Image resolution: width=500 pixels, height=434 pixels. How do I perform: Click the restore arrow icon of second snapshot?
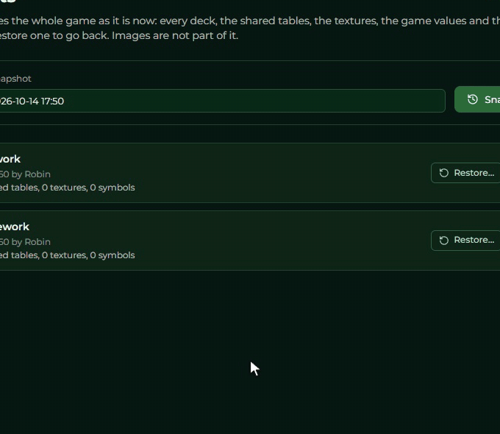click(x=444, y=241)
